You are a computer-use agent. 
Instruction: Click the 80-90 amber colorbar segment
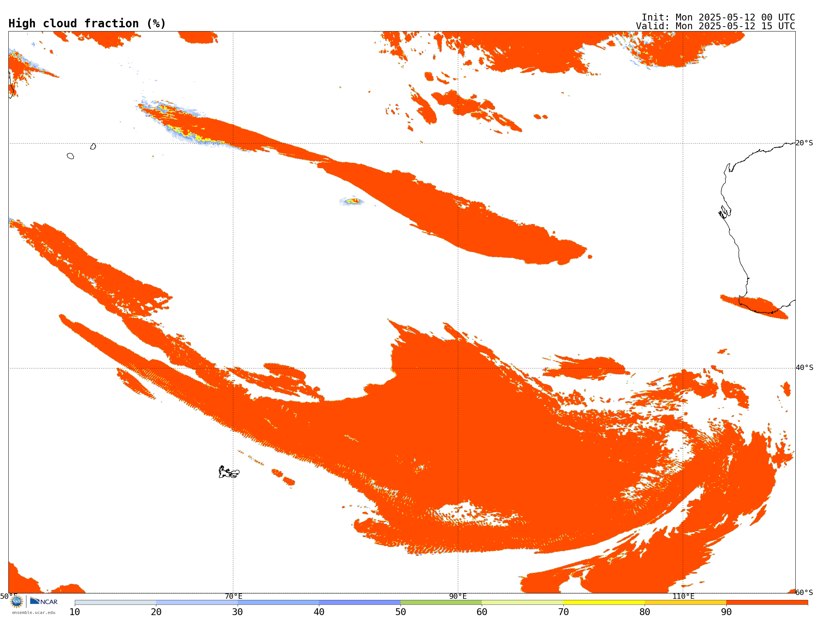coord(685,603)
